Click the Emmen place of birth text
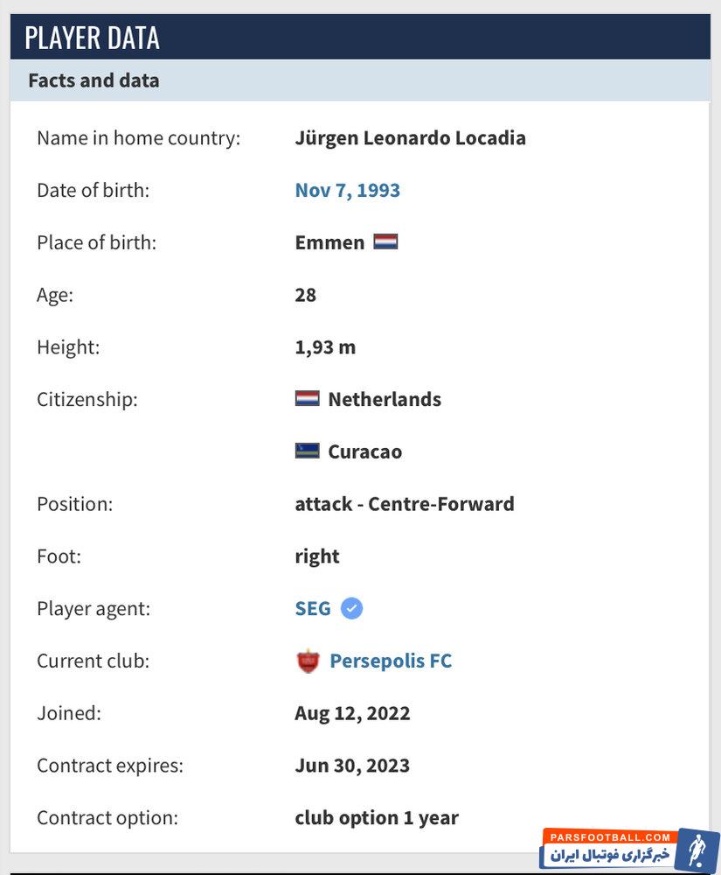This screenshot has height=875, width=721. [x=329, y=242]
